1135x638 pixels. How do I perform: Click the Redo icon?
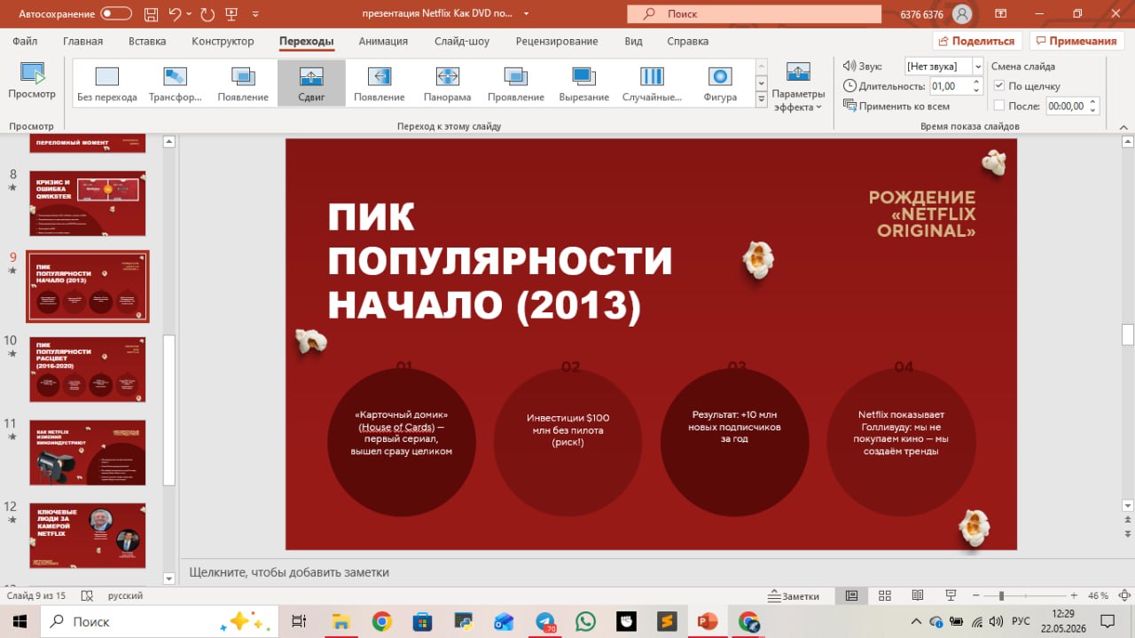(x=207, y=14)
